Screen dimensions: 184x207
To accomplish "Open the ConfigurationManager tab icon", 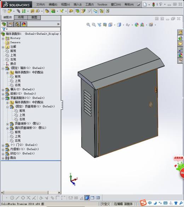I will pos(17,24).
